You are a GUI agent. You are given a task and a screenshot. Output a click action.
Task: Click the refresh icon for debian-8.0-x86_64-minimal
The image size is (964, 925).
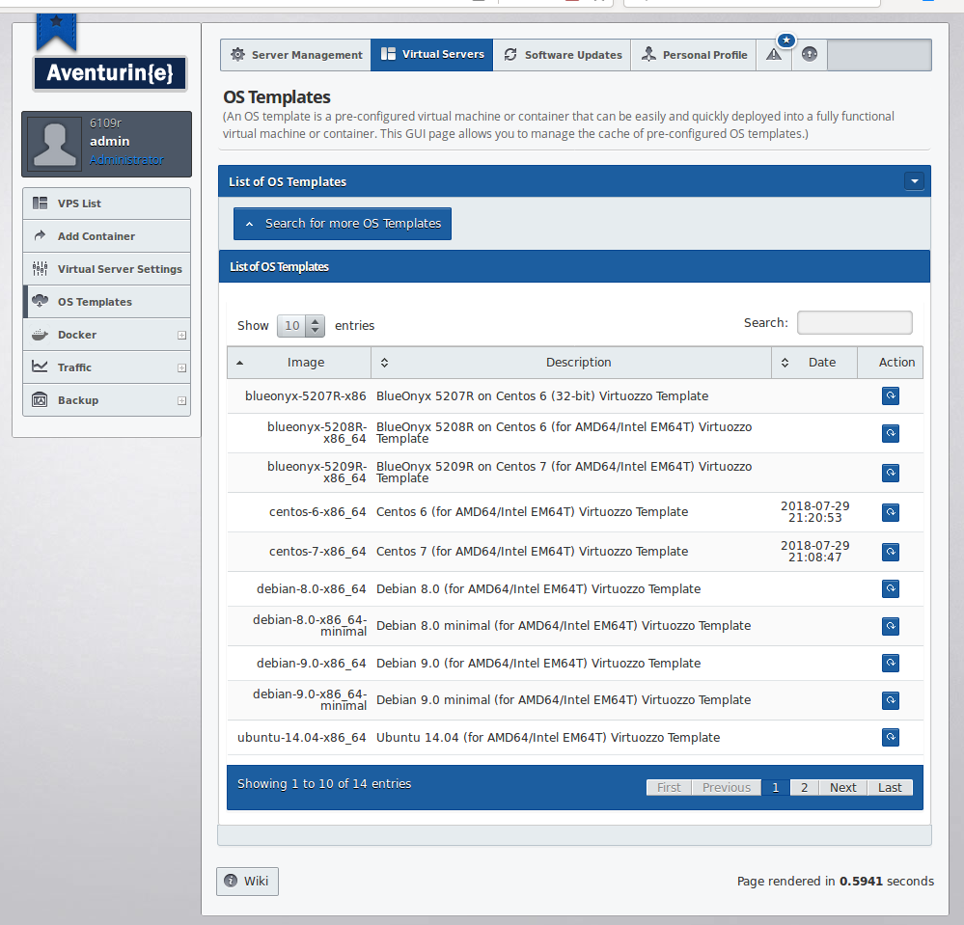[891, 626]
